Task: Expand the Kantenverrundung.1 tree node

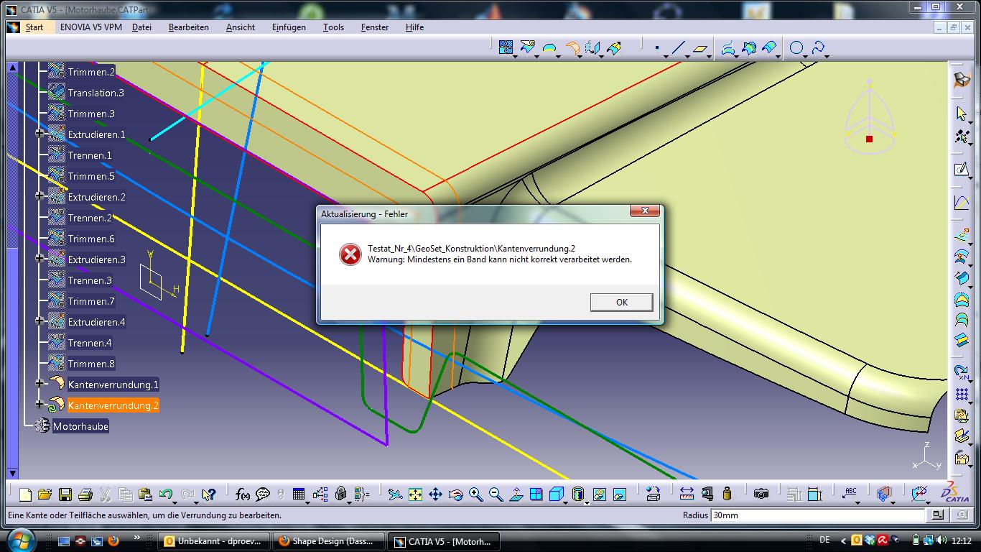Action: tap(40, 384)
